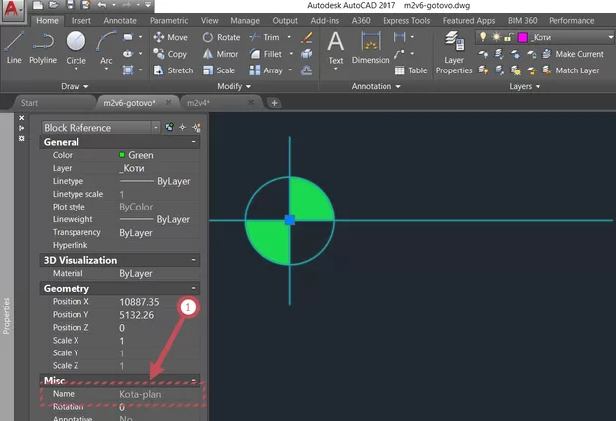The height and width of the screenshot is (421, 616).
Task: Collapse the 3D Visualization section
Action: click(192, 260)
